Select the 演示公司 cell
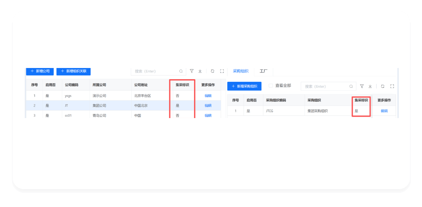This screenshot has width=422, height=207. (99, 96)
